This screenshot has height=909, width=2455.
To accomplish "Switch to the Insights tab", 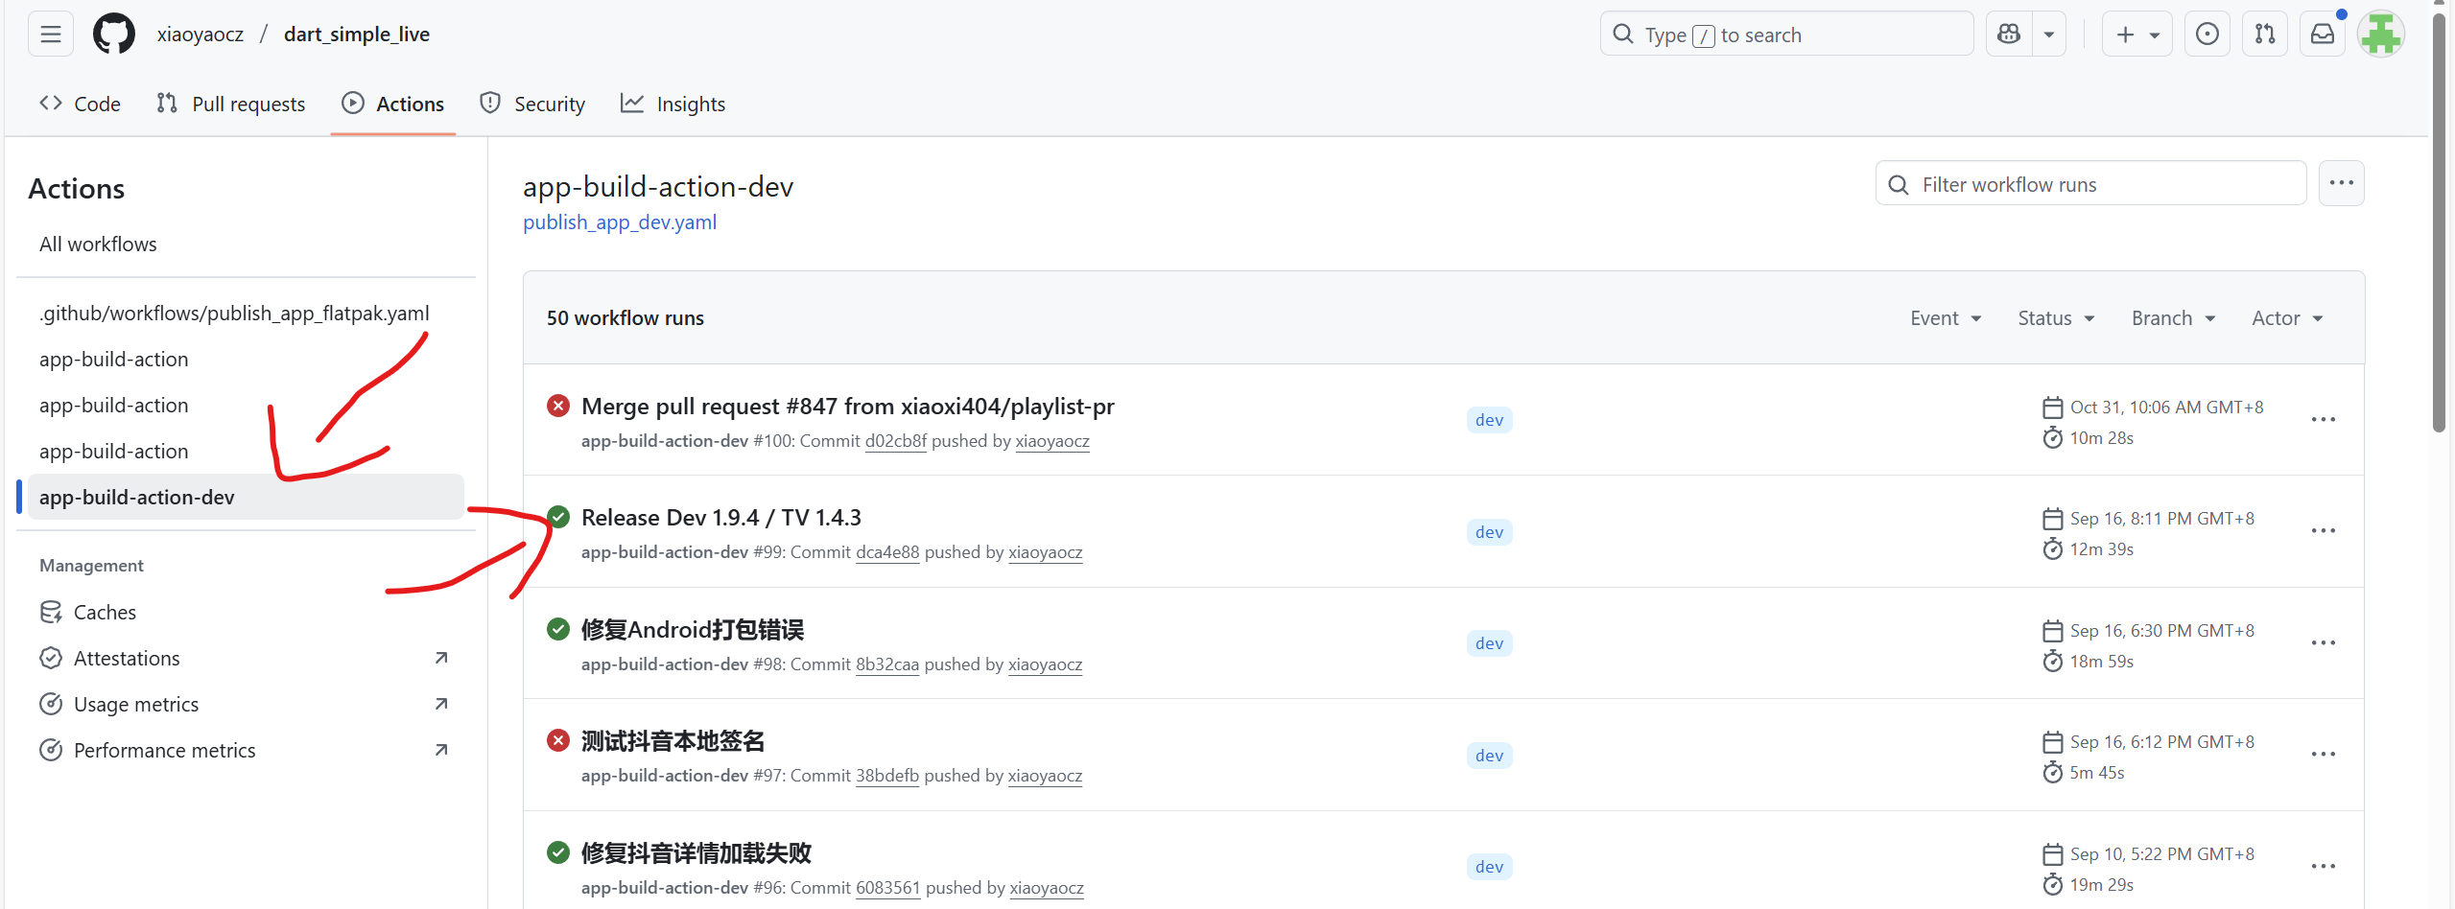I will [x=673, y=104].
